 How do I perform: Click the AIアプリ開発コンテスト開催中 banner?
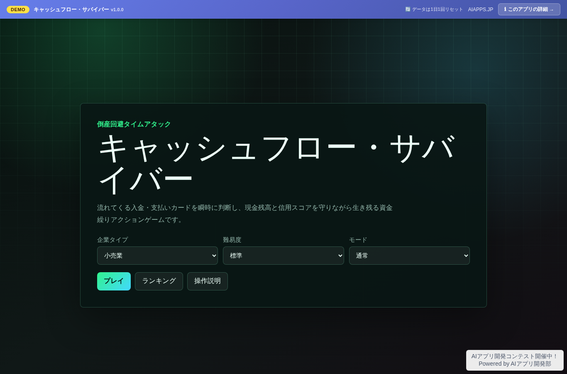pyautogui.click(x=515, y=360)
